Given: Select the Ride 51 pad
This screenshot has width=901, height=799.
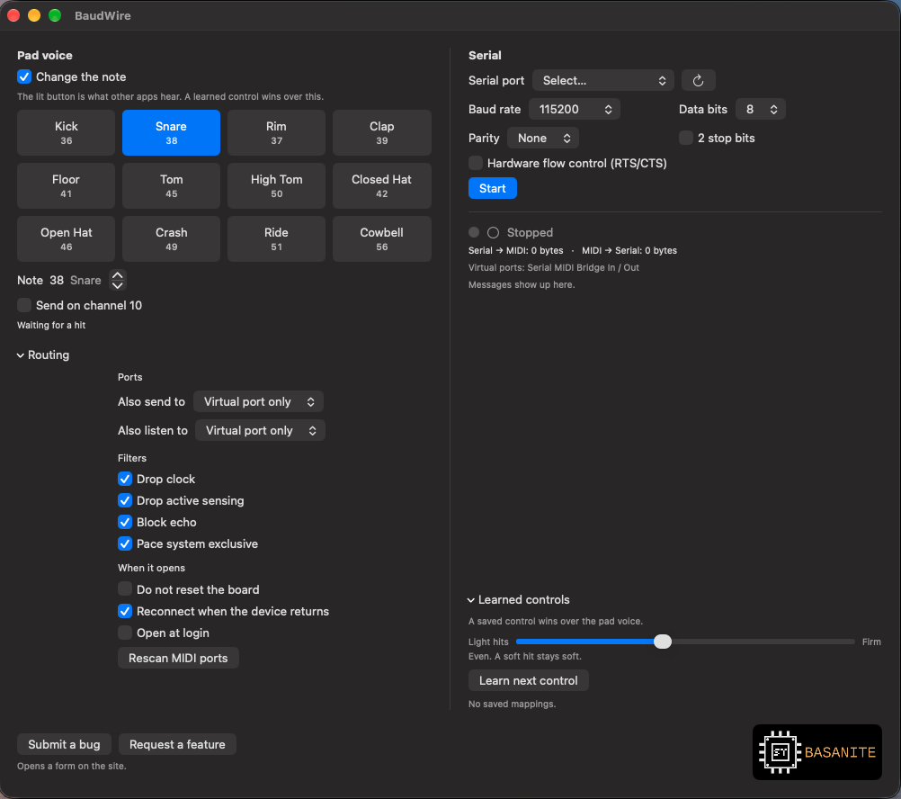Looking at the screenshot, I should [x=276, y=239].
